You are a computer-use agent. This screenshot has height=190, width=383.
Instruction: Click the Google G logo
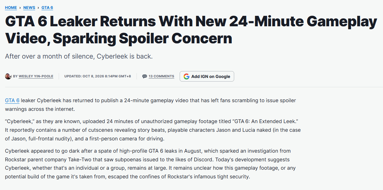click(x=187, y=76)
